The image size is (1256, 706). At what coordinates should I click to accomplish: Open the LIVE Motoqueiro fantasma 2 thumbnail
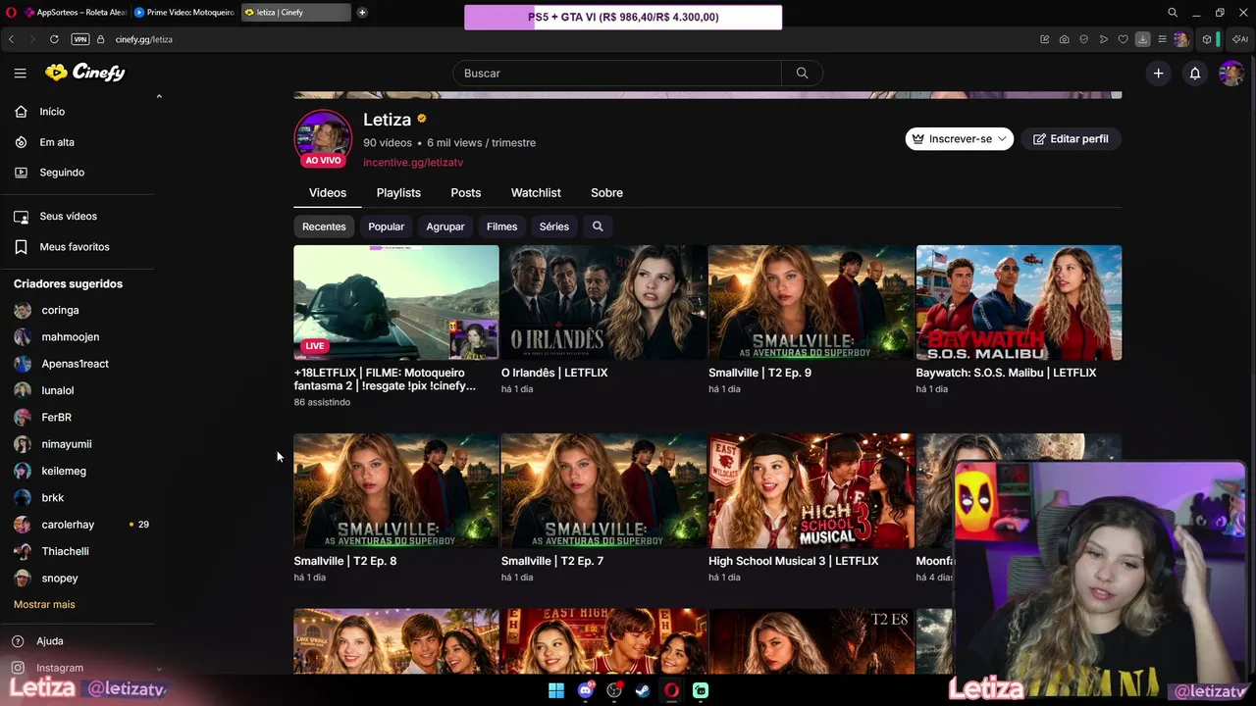coord(396,303)
